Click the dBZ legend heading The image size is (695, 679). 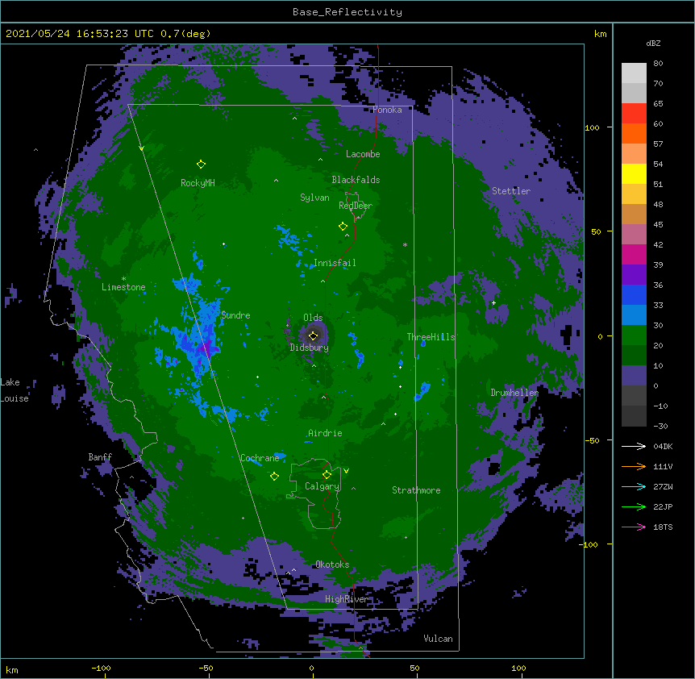pos(653,43)
